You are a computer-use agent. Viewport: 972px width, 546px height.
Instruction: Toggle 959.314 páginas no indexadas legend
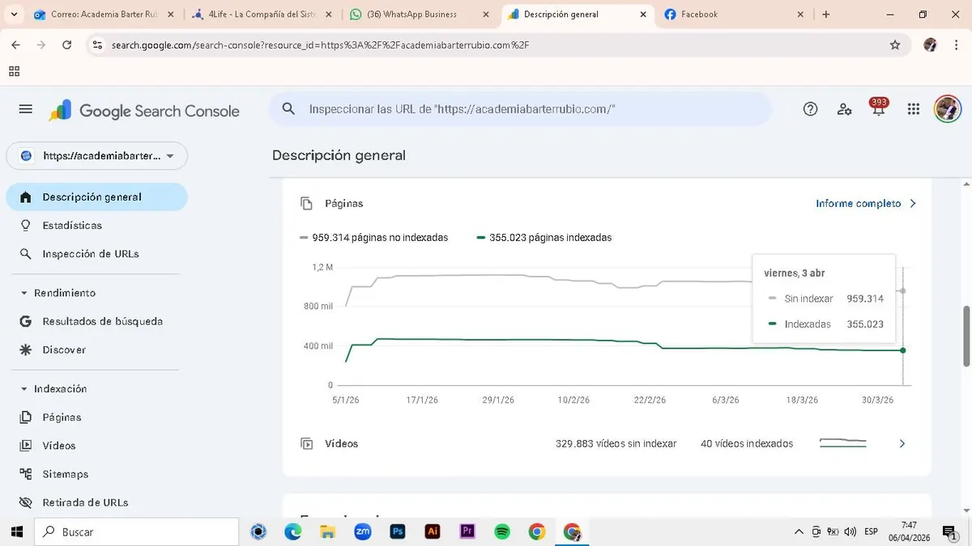(x=373, y=238)
